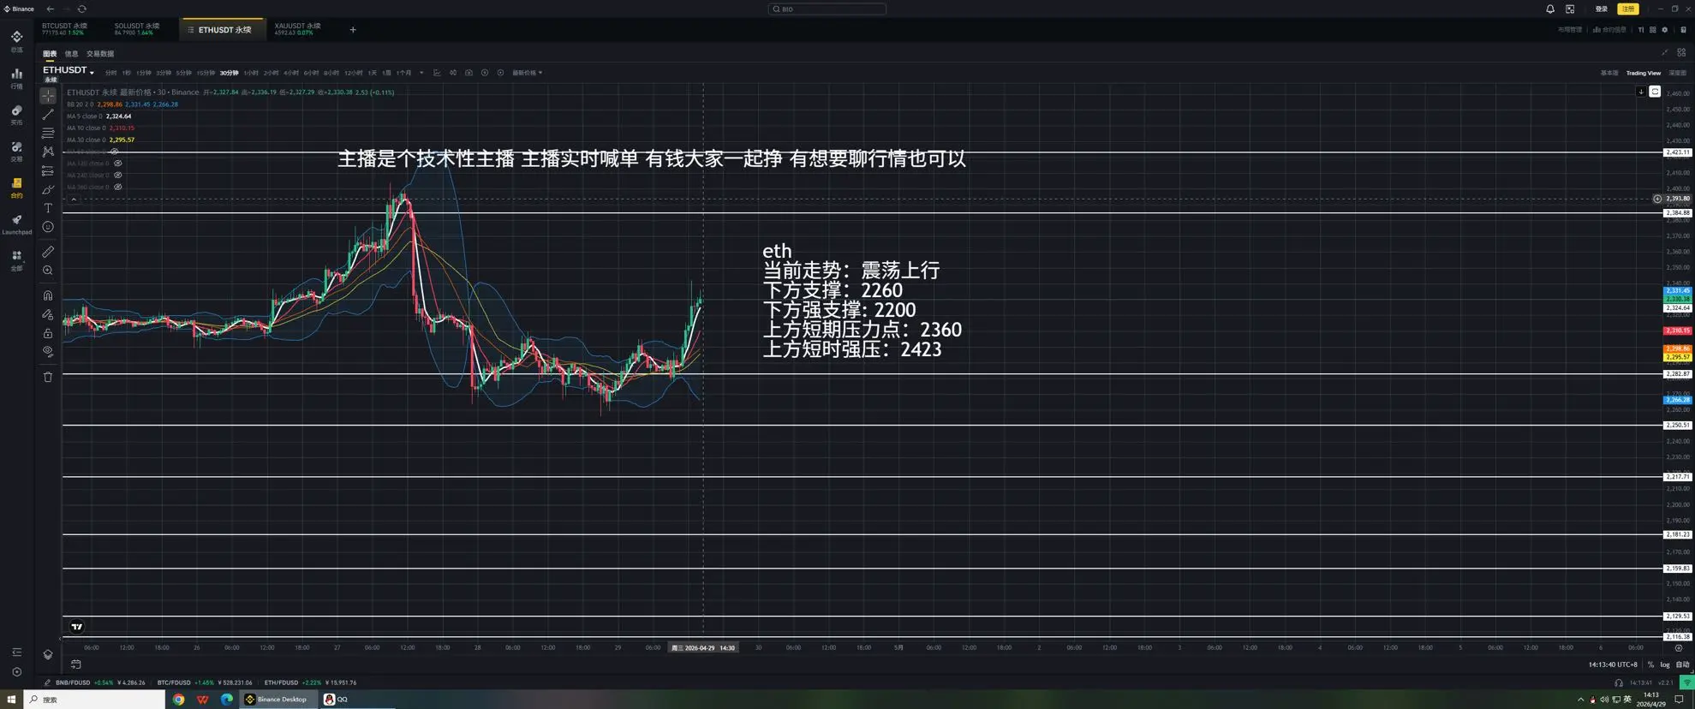Select the pattern drawing tool
1695x709 pixels.
pyautogui.click(x=48, y=152)
